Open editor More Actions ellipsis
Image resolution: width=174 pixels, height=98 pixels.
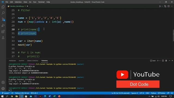pyautogui.click(x=172, y=6)
